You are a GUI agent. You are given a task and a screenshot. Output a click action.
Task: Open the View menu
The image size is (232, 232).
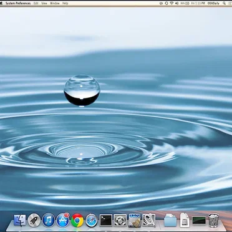tap(44, 3)
